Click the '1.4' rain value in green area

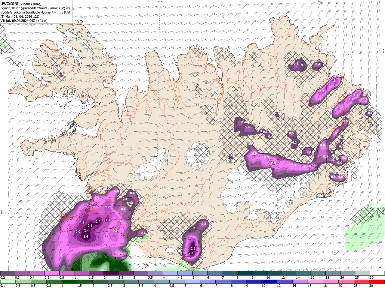tap(100, 262)
